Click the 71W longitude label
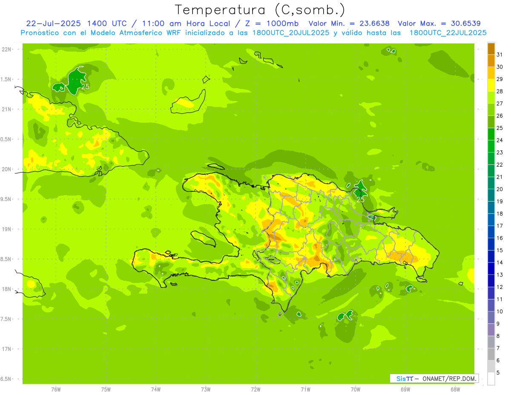This screenshot has height=395, width=511. point(306,389)
